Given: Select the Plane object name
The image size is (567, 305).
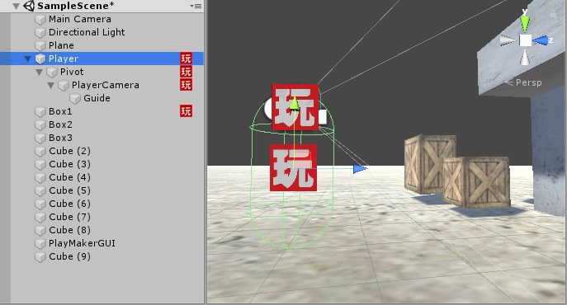Looking at the screenshot, I should [x=61, y=45].
